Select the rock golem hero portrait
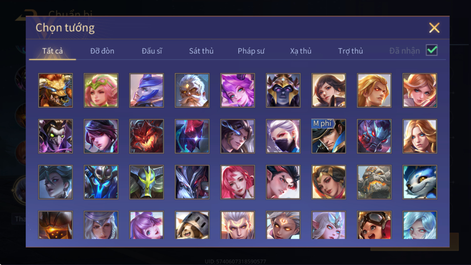 tap(374, 182)
